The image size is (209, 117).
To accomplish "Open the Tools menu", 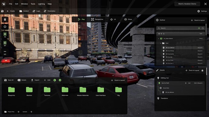I will pyautogui.click(x=33, y=4).
